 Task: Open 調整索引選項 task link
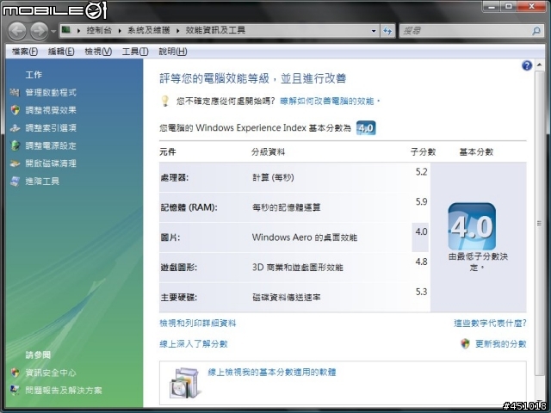51,128
